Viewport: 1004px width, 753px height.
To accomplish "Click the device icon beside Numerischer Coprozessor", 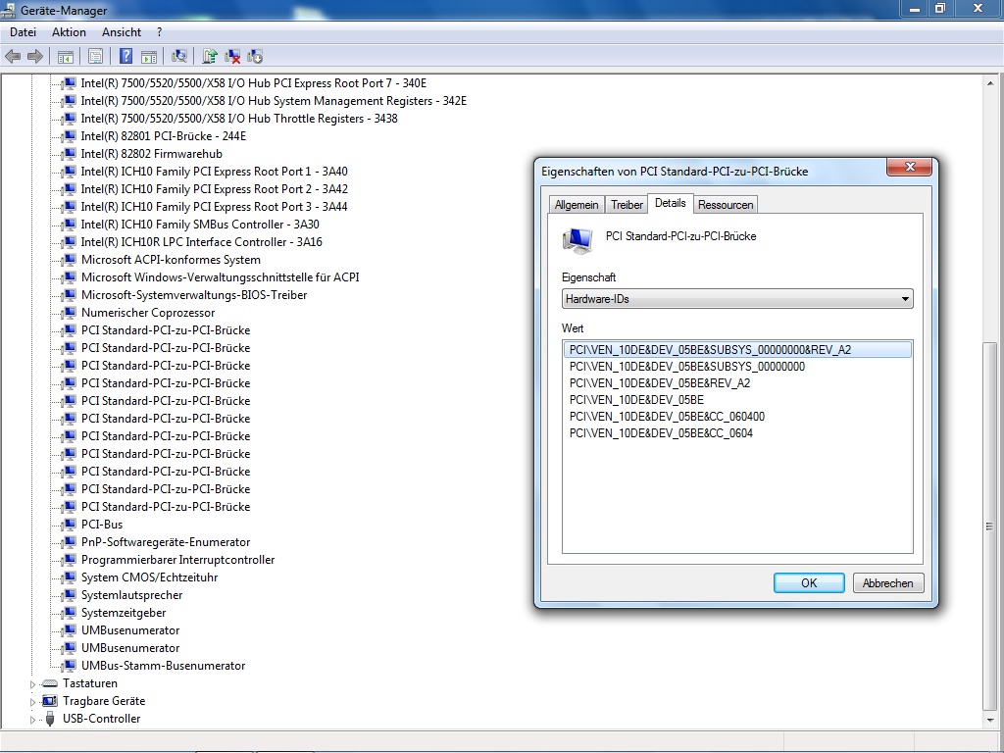I will click(x=70, y=313).
